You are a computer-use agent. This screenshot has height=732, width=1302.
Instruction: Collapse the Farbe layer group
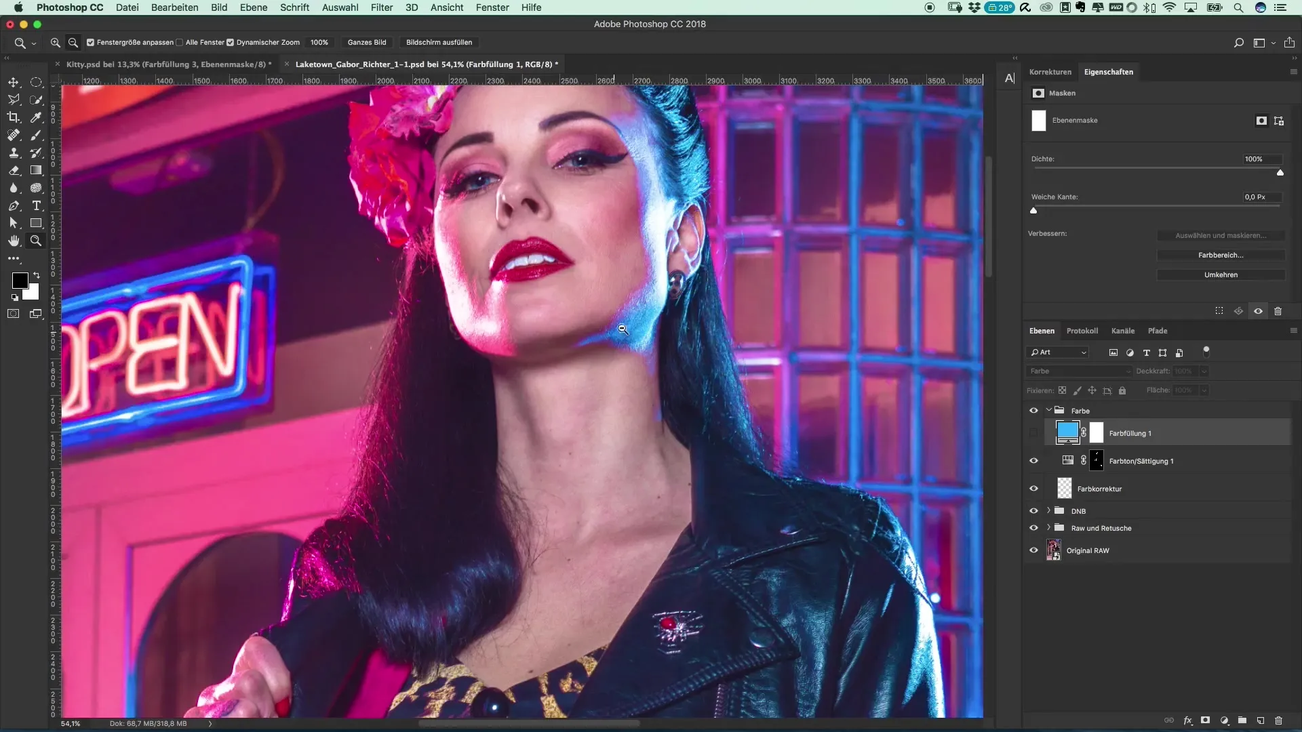(x=1048, y=410)
